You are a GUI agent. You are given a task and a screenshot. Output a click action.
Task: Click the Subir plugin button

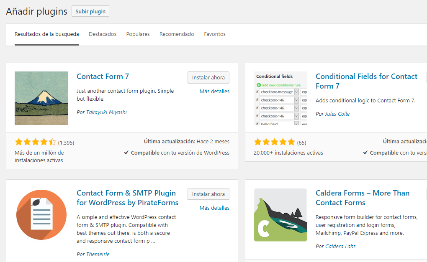[90, 11]
